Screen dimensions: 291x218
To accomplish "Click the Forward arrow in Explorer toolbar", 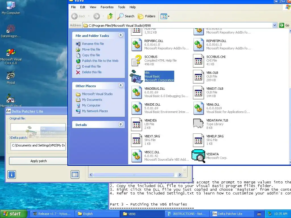I will click(x=97, y=16).
